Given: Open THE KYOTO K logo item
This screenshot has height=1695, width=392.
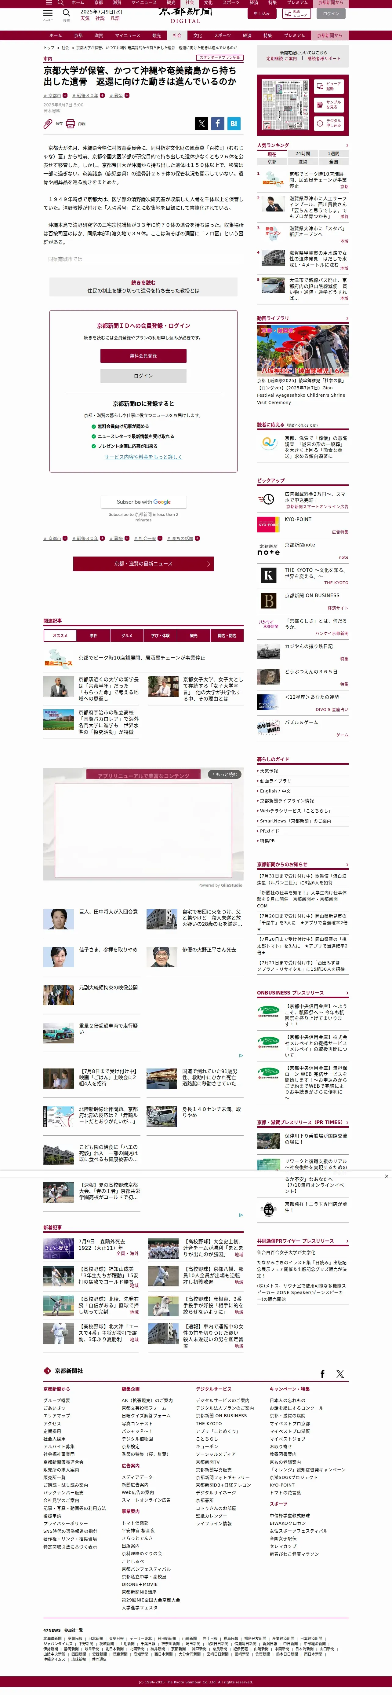Looking at the screenshot, I should (268, 576).
